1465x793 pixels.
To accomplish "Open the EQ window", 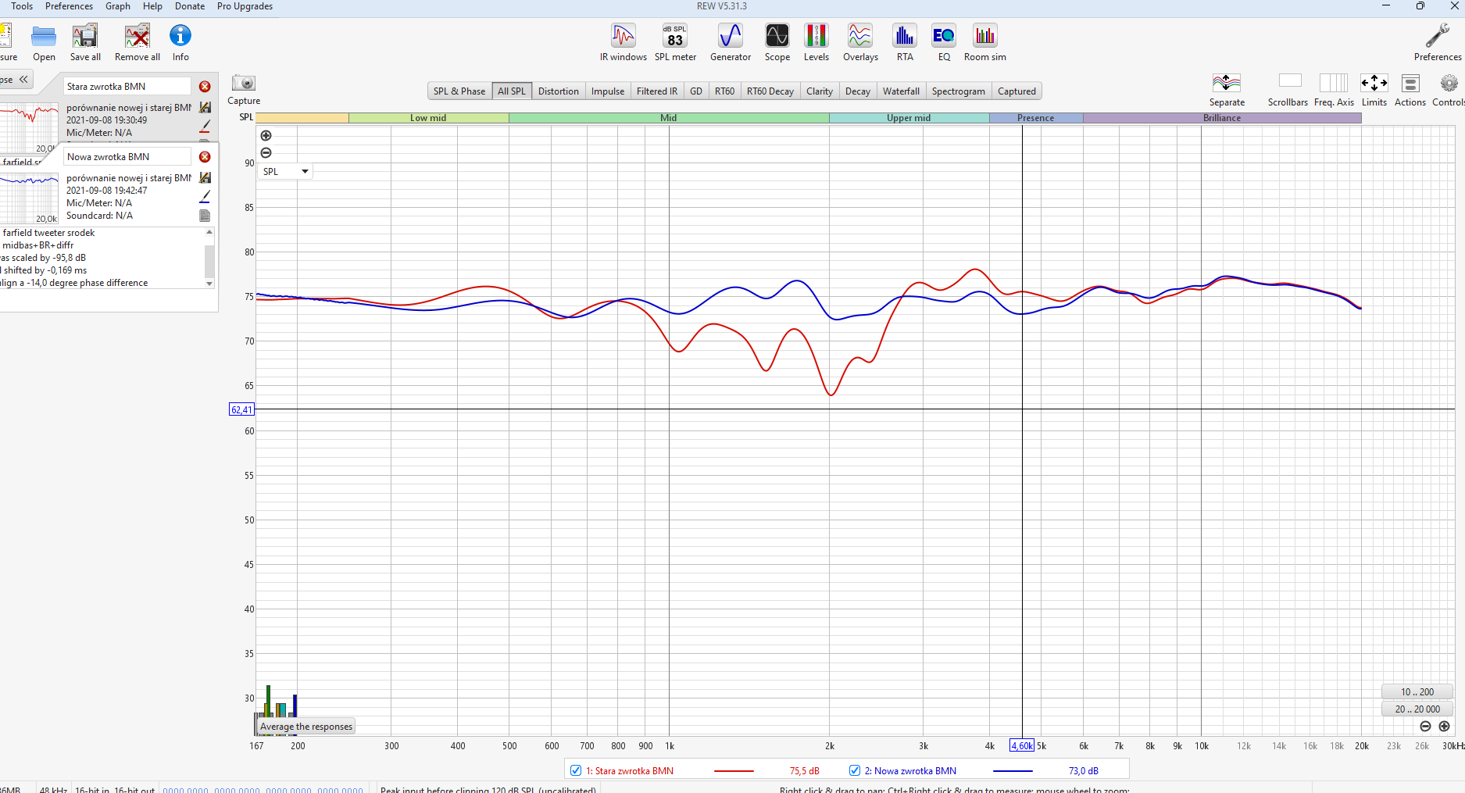I will pyautogui.click(x=944, y=42).
